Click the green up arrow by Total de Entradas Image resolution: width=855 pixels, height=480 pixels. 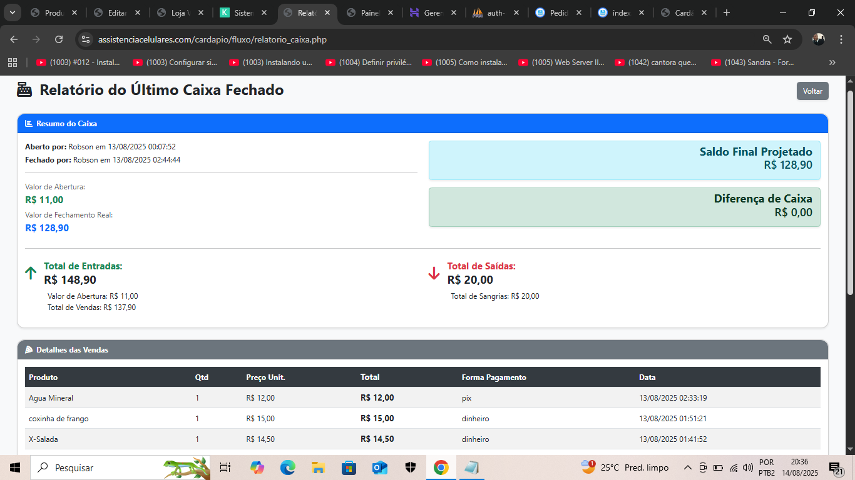31,273
